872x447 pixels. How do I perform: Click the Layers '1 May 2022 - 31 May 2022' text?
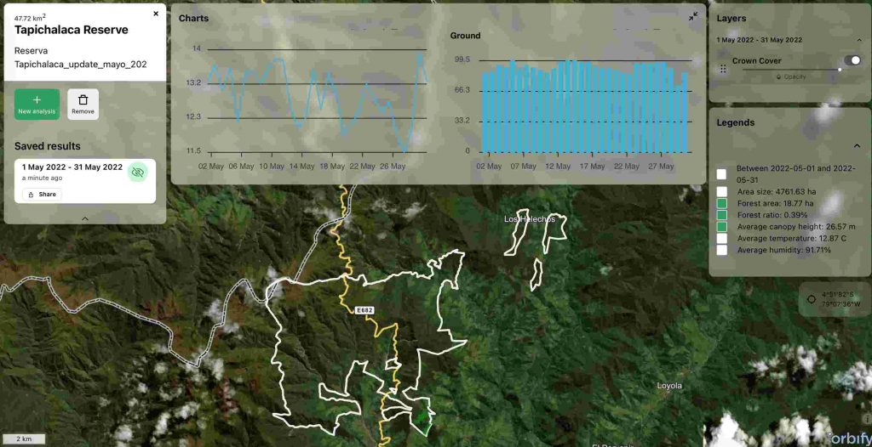759,40
